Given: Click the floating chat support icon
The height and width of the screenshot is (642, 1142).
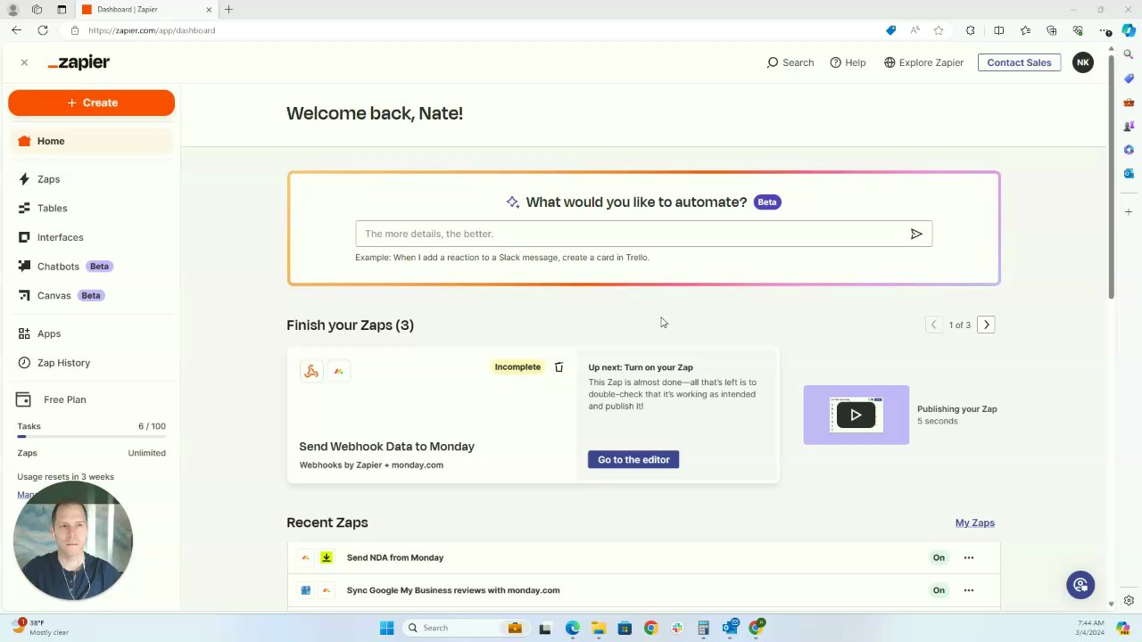Looking at the screenshot, I should [x=1080, y=585].
